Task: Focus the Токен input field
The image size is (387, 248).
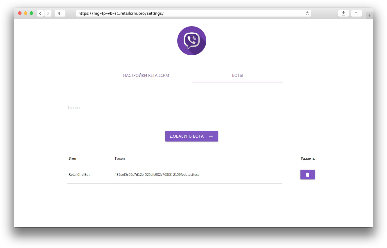Action: (192, 108)
